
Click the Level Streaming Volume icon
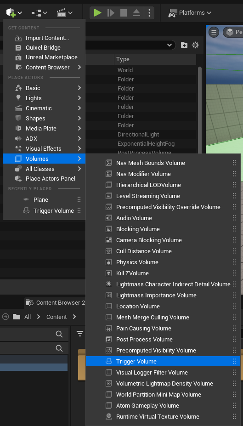pos(108,196)
